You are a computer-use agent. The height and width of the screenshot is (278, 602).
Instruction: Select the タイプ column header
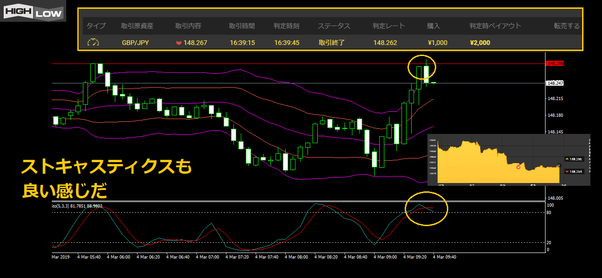coord(96,26)
